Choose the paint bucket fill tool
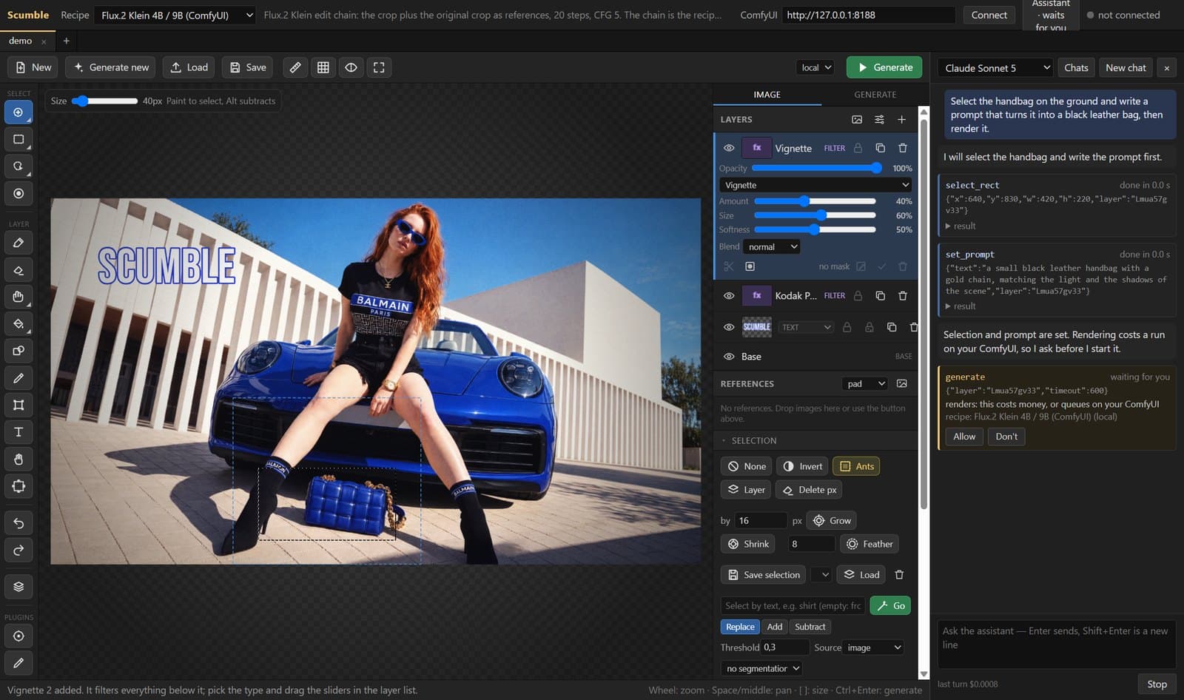The image size is (1184, 700). tap(18, 324)
